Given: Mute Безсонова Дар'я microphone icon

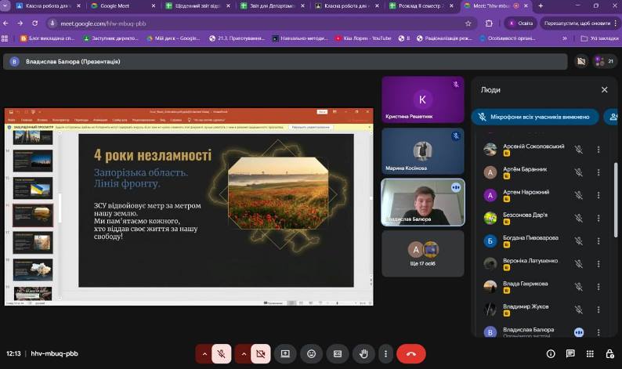Looking at the screenshot, I should [x=579, y=218].
